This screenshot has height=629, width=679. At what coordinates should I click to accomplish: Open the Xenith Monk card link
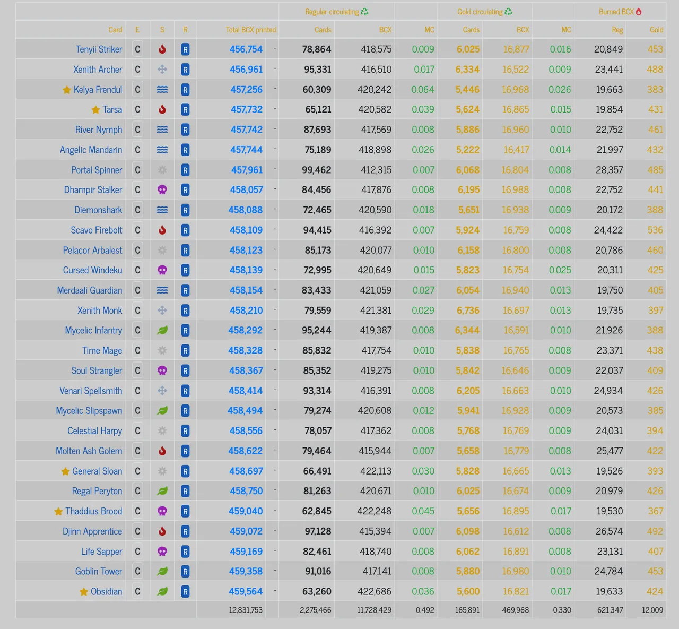coord(100,311)
